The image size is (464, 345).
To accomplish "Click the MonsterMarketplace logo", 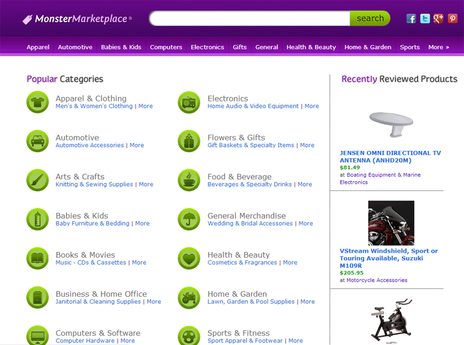I will [x=77, y=19].
